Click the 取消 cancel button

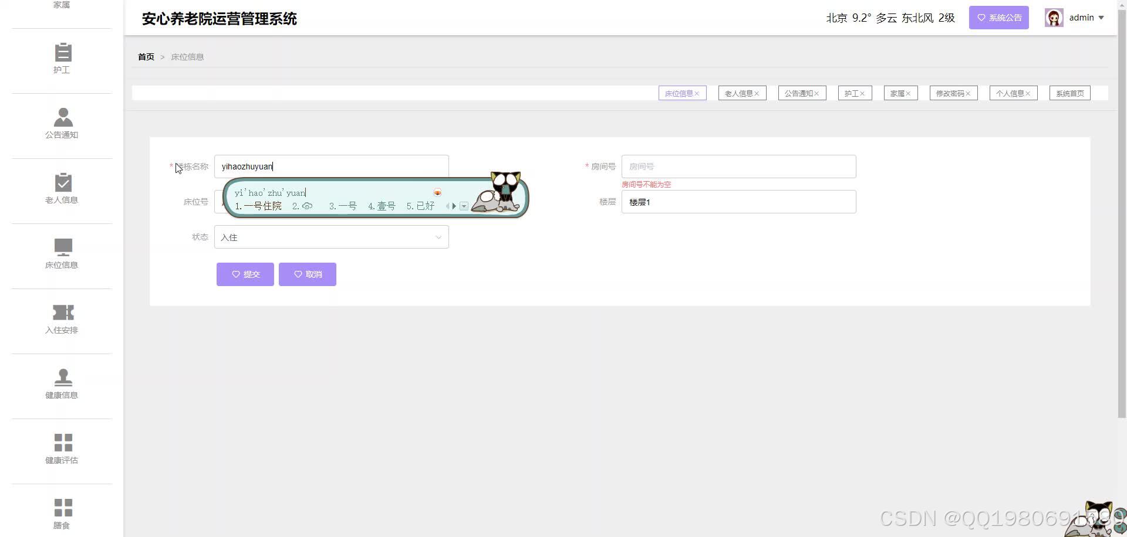tap(308, 274)
